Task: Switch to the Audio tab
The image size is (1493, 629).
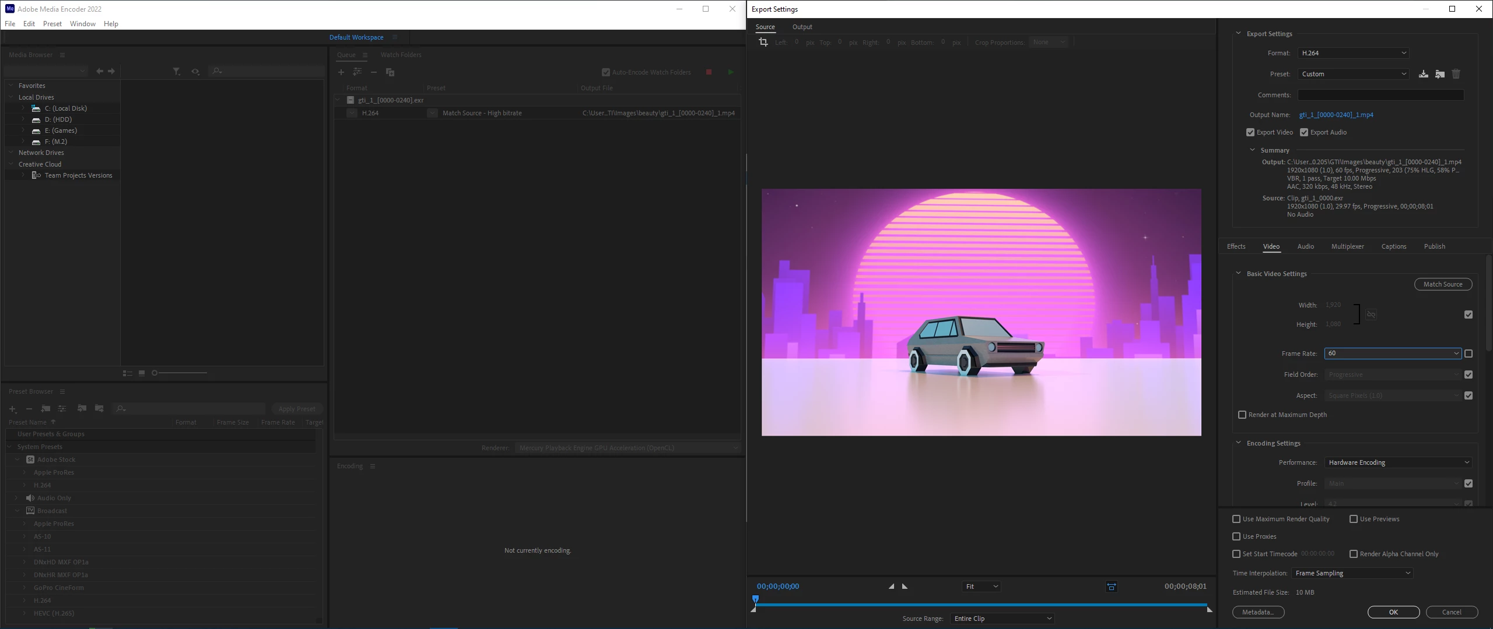Action: 1305,246
